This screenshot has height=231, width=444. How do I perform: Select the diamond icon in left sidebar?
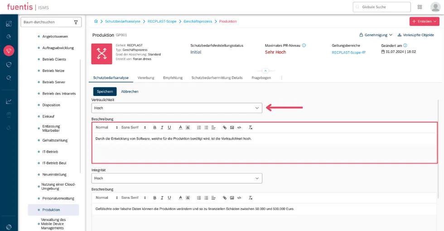tap(9, 51)
